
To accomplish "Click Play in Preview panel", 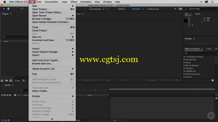I will pos(200,43).
